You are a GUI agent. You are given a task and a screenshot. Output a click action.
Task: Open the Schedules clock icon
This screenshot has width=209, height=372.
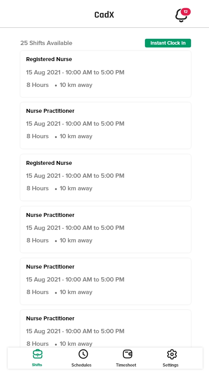click(83, 354)
